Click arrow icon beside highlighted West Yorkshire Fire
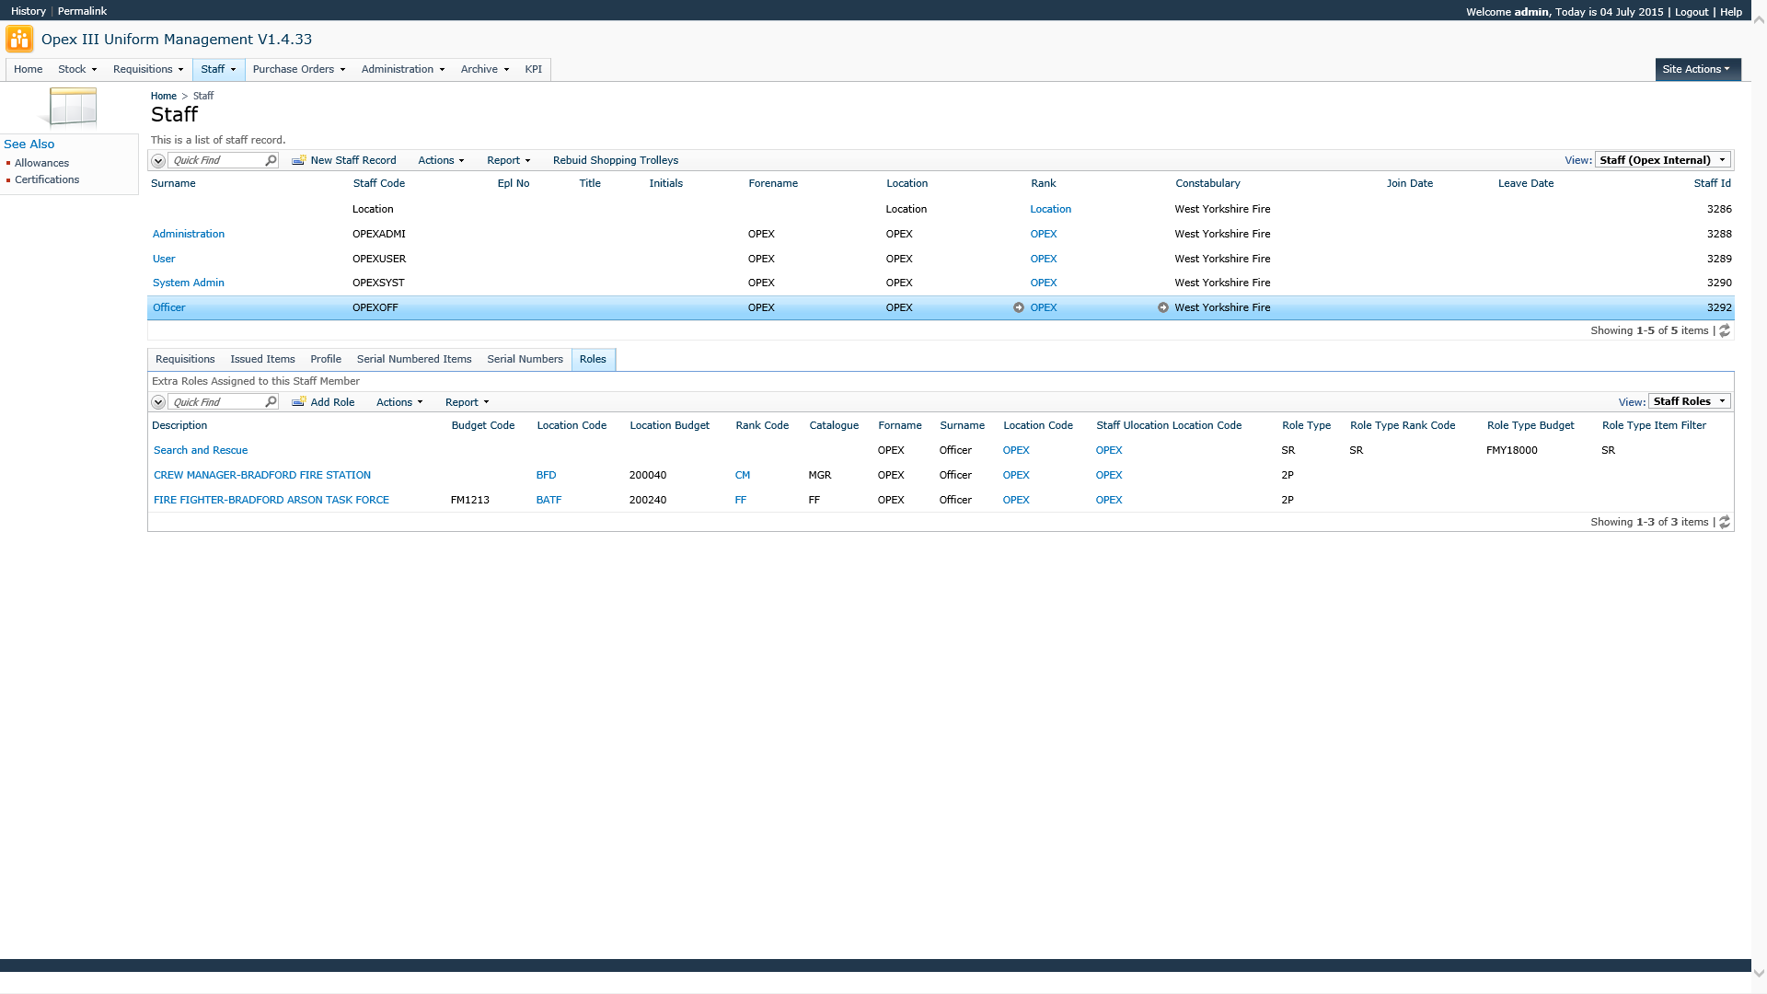 pos(1163,307)
